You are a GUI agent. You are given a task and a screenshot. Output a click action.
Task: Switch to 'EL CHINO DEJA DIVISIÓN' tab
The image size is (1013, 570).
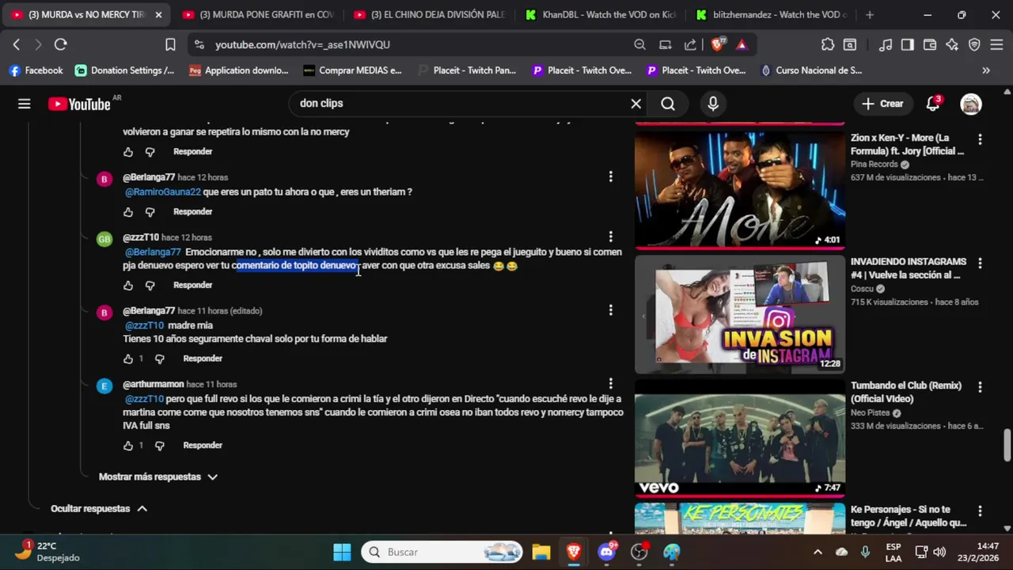pos(430,14)
